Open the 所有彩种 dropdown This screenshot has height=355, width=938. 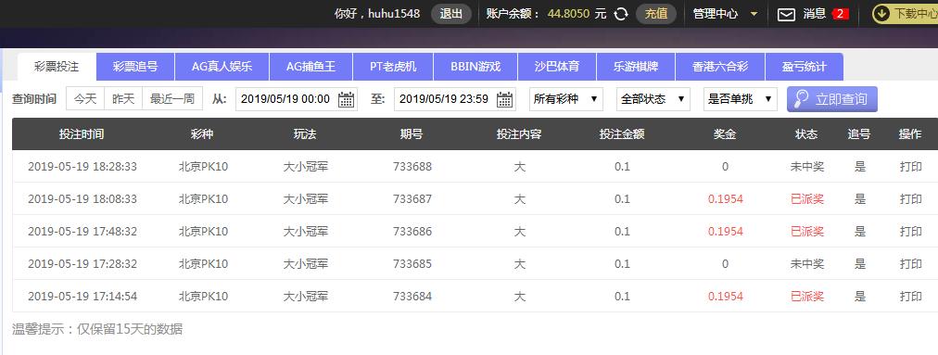[x=566, y=99]
